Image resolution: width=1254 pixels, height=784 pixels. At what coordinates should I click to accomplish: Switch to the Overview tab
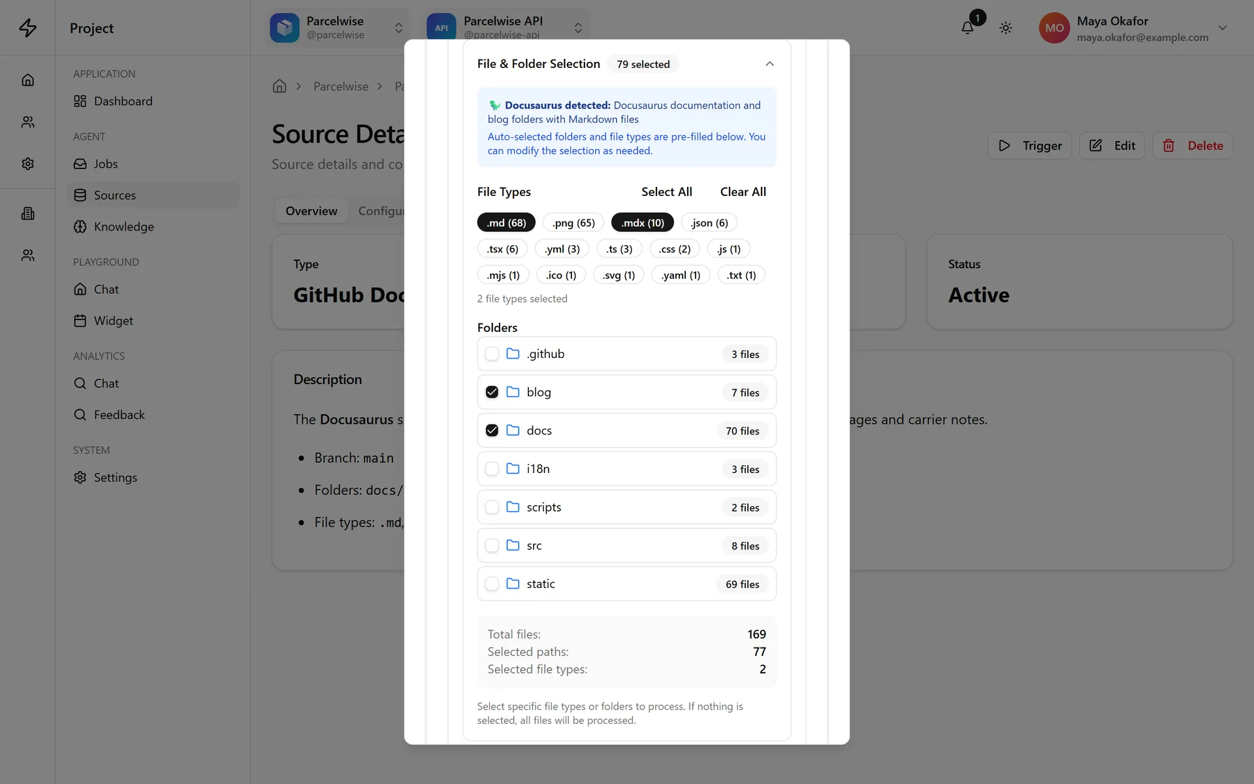coord(312,211)
